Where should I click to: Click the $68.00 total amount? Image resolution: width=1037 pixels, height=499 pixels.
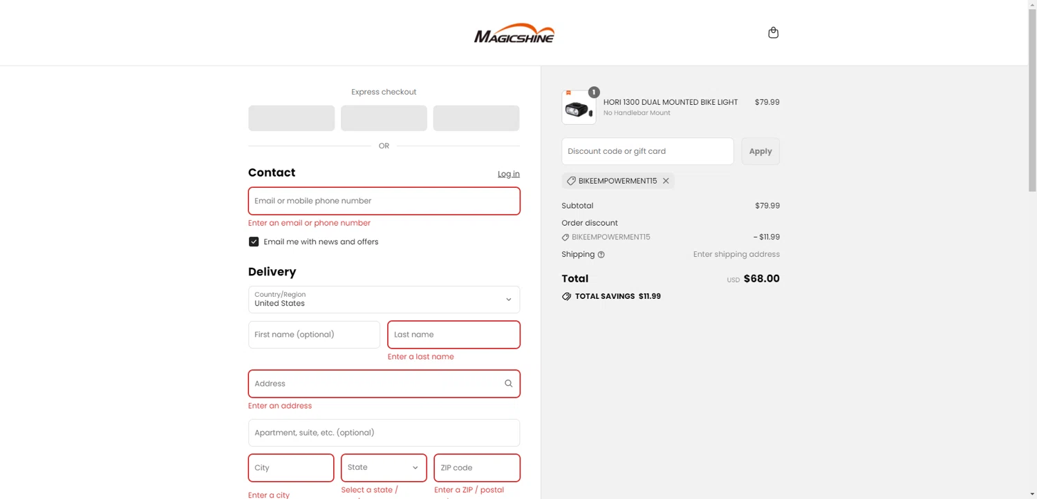click(761, 279)
